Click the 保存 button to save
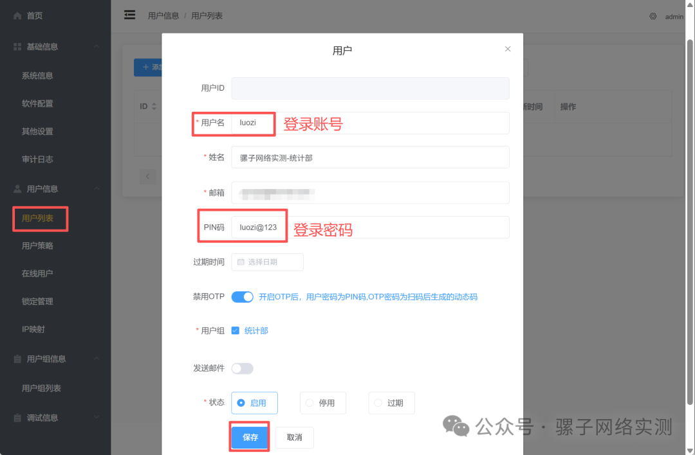 pyautogui.click(x=249, y=437)
